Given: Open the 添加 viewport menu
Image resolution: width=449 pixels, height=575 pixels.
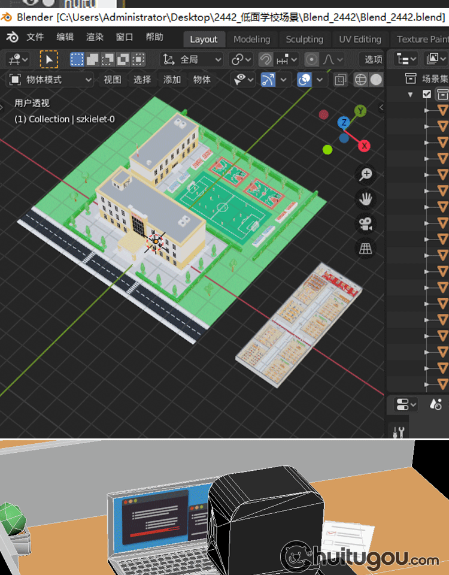Looking at the screenshot, I should pyautogui.click(x=172, y=80).
